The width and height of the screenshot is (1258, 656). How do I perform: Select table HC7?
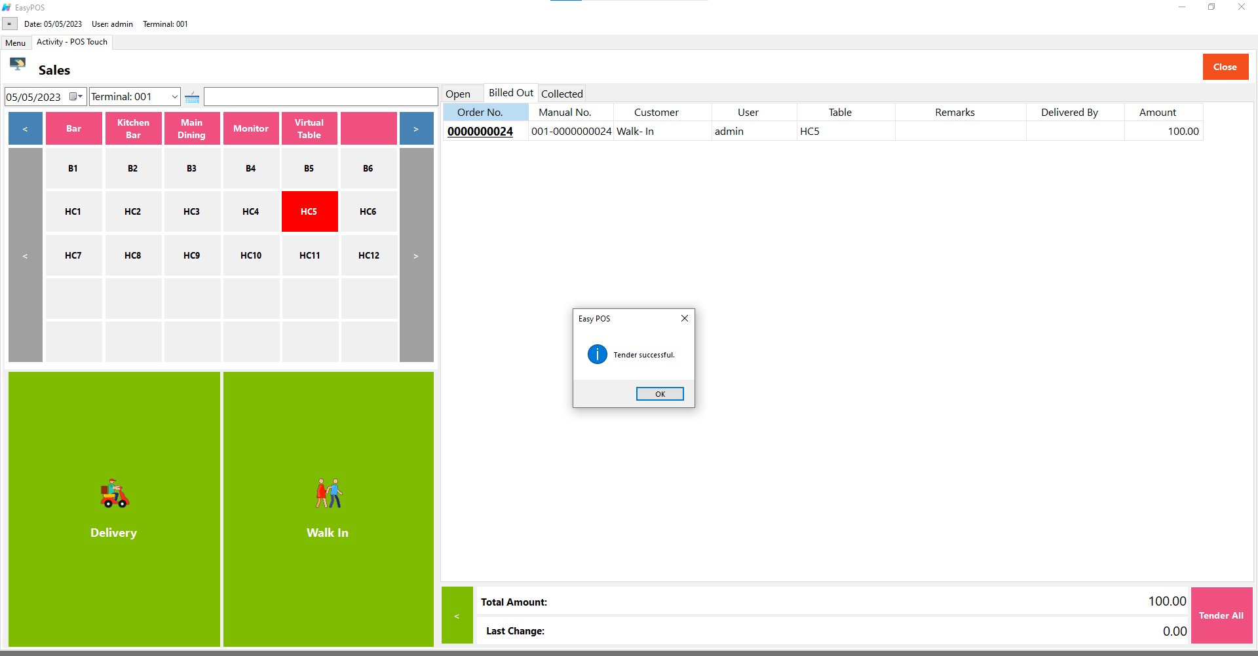click(73, 255)
